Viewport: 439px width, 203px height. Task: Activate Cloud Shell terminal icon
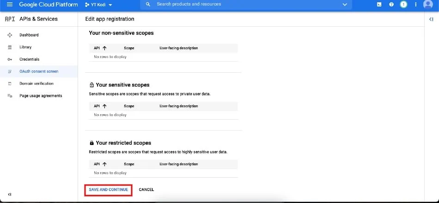coord(379,5)
